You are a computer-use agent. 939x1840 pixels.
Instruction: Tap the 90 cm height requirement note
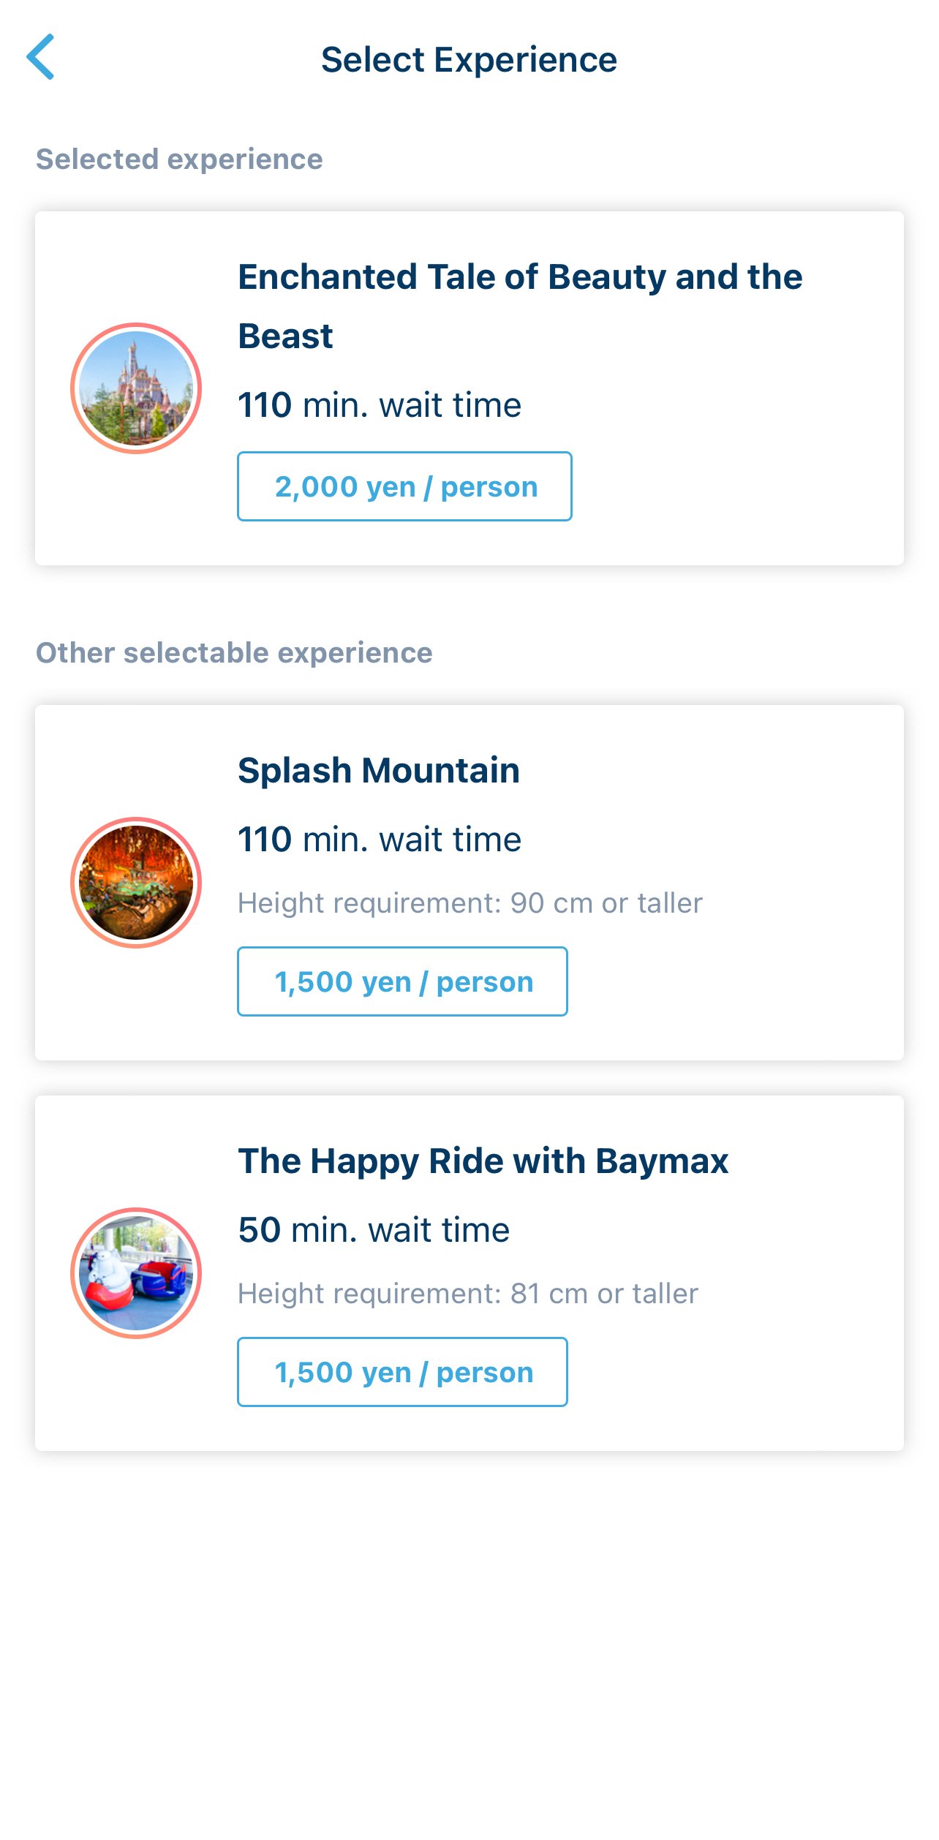[469, 903]
